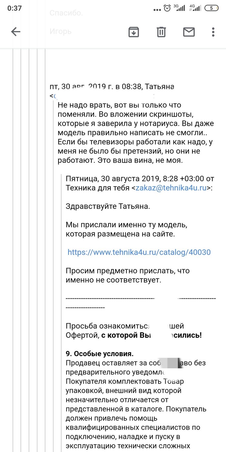
Task: Tap the clock time 0:37
Action: [15, 8]
